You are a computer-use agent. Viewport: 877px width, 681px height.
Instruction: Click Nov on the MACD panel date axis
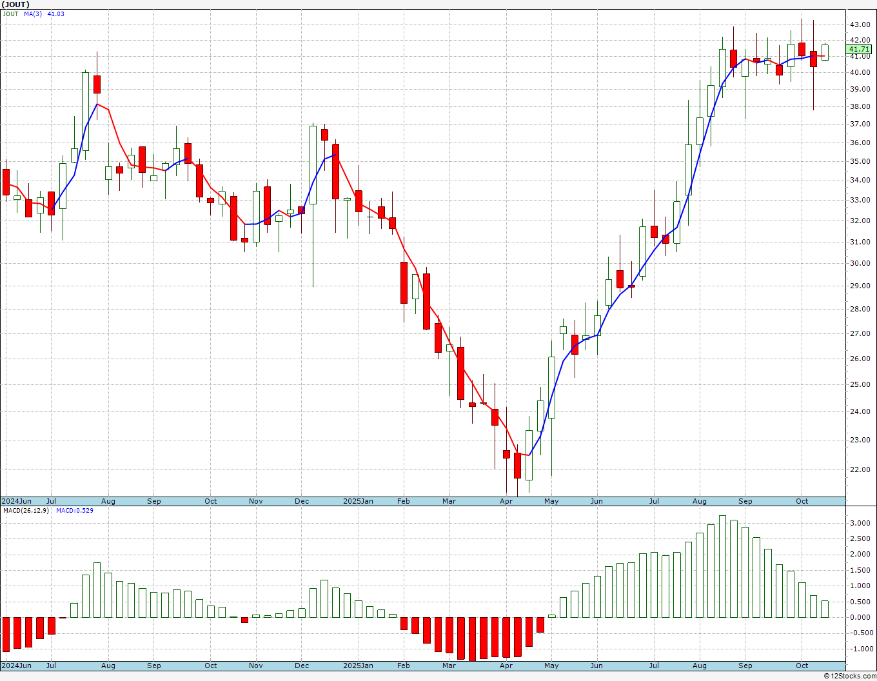[256, 666]
